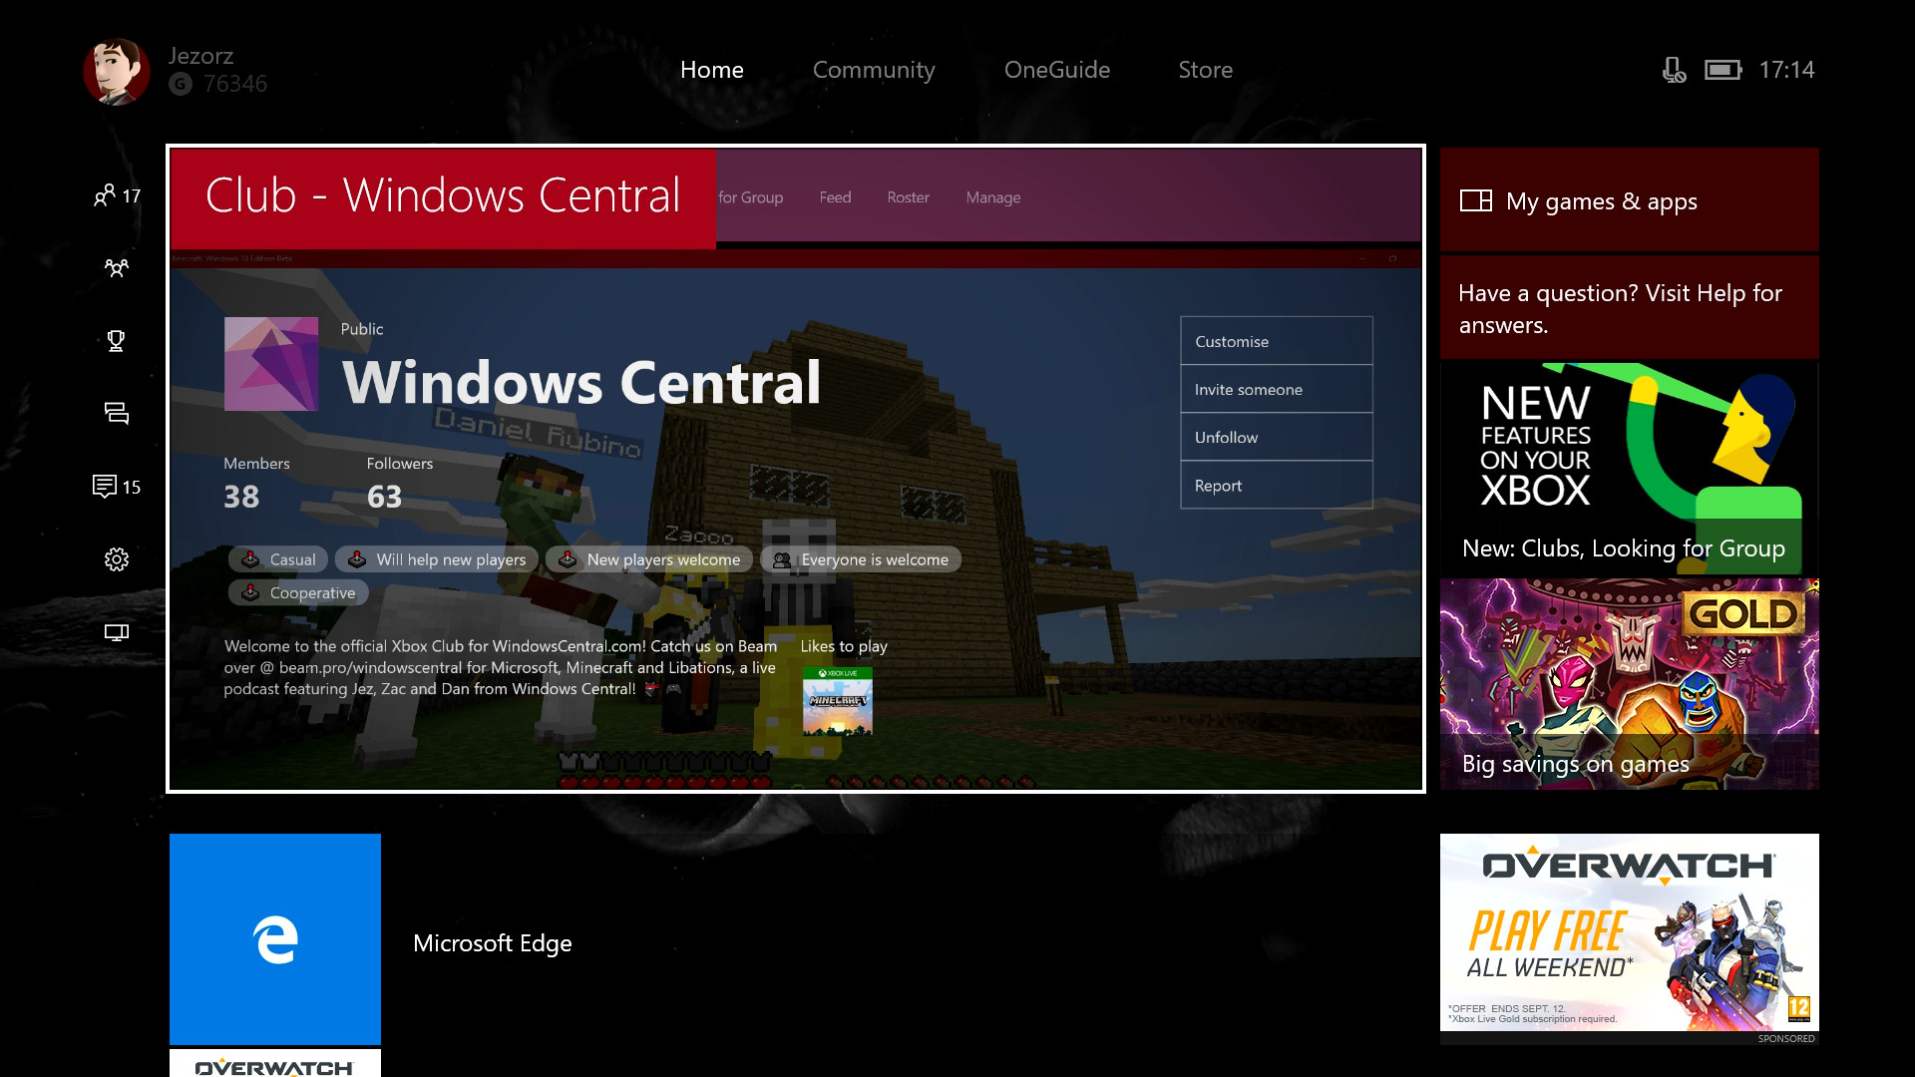Expand the Manage tab in Club menu
The height and width of the screenshot is (1077, 1915).
(x=994, y=197)
